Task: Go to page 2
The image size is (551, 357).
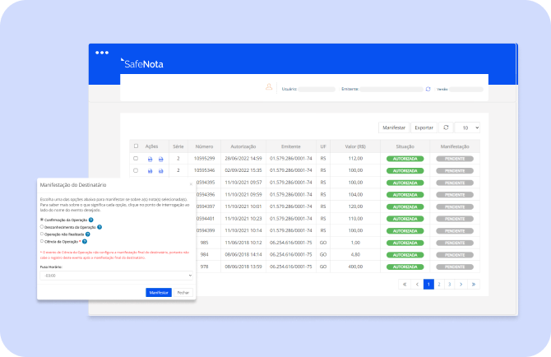Action: 439,285
